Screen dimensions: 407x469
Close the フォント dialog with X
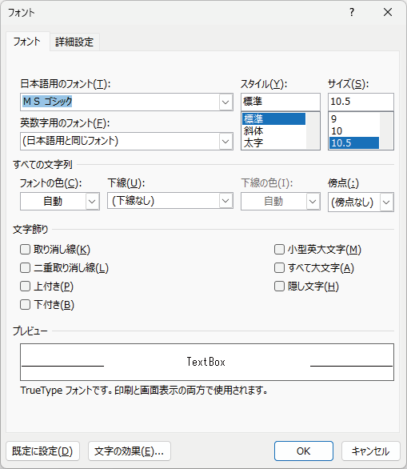click(388, 12)
